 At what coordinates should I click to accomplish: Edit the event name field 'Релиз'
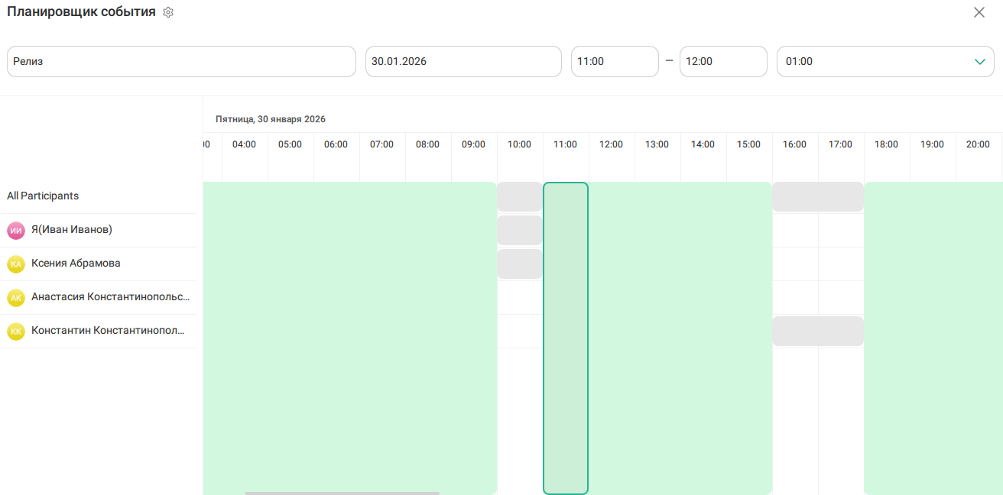181,61
